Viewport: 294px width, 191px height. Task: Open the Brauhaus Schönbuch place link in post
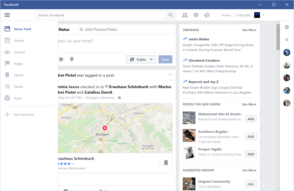pos(129,87)
